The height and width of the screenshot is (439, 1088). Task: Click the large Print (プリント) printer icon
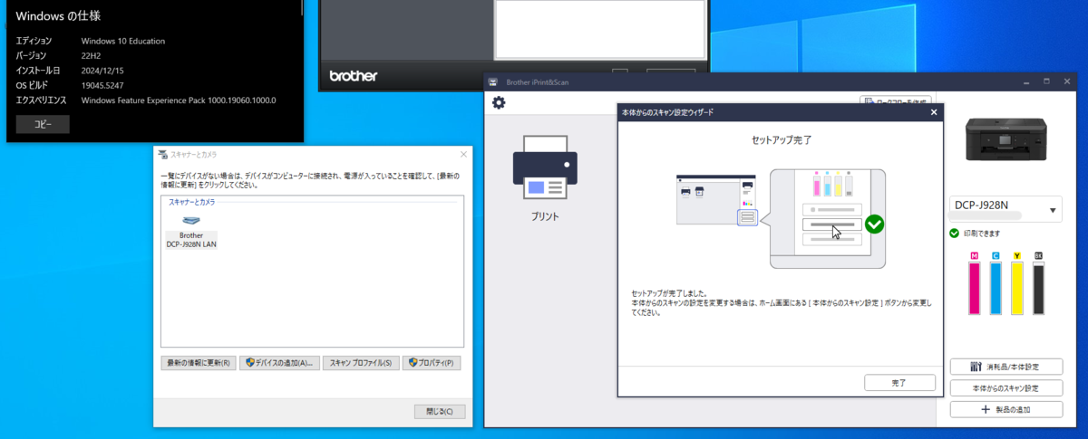[545, 169]
